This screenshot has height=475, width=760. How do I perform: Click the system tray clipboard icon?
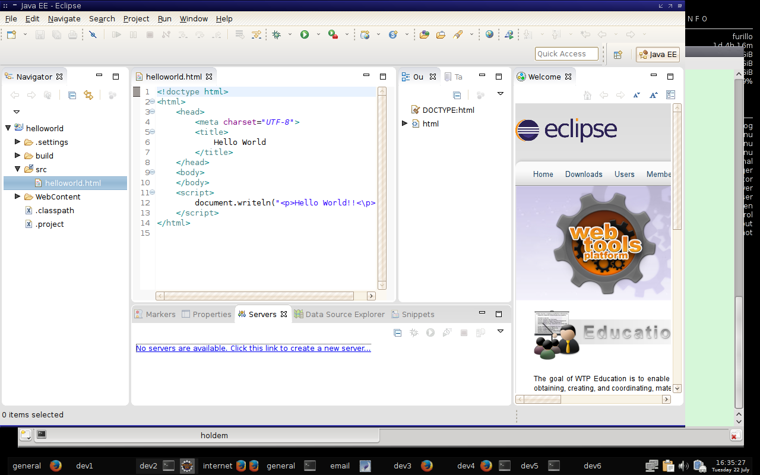tap(668, 465)
